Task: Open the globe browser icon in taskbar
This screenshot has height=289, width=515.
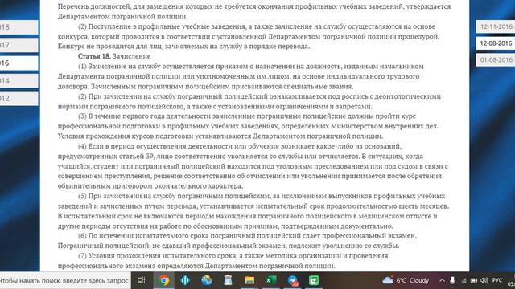Action: pyautogui.click(x=207, y=280)
